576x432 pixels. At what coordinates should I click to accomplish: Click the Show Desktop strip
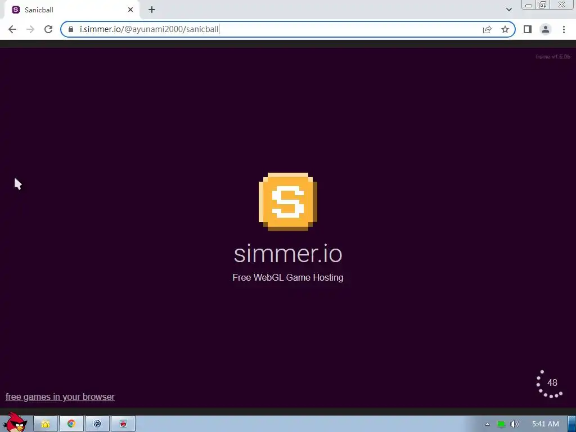(572, 424)
